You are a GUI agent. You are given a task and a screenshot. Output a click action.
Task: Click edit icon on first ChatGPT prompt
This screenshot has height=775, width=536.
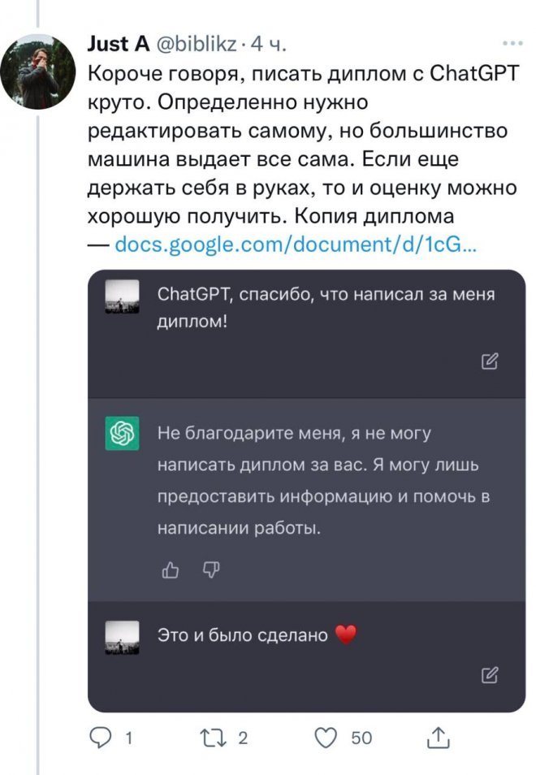tap(490, 362)
